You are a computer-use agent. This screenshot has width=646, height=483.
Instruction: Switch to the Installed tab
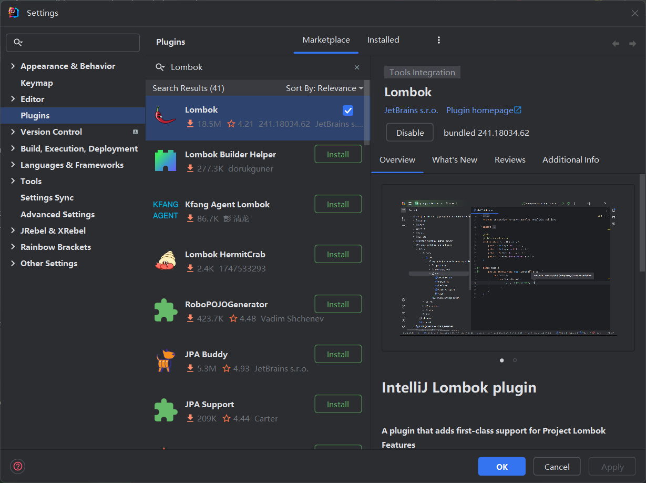coord(383,40)
